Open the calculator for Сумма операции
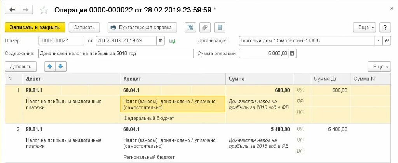 tap(292, 54)
